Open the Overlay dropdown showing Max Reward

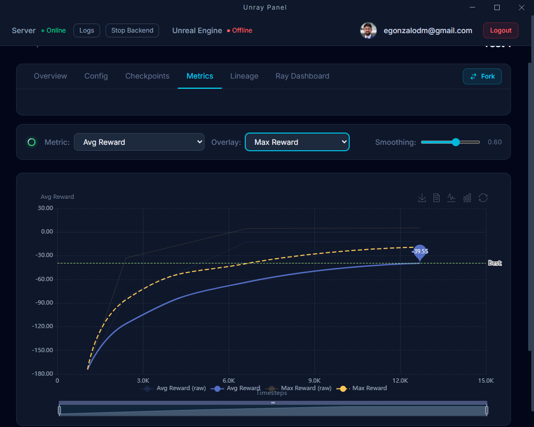[x=297, y=142]
